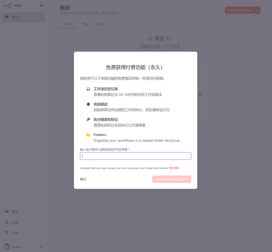The image size is (272, 252).
Task: Click 向我发送免费许可证密钥 button
Action: 172,179
